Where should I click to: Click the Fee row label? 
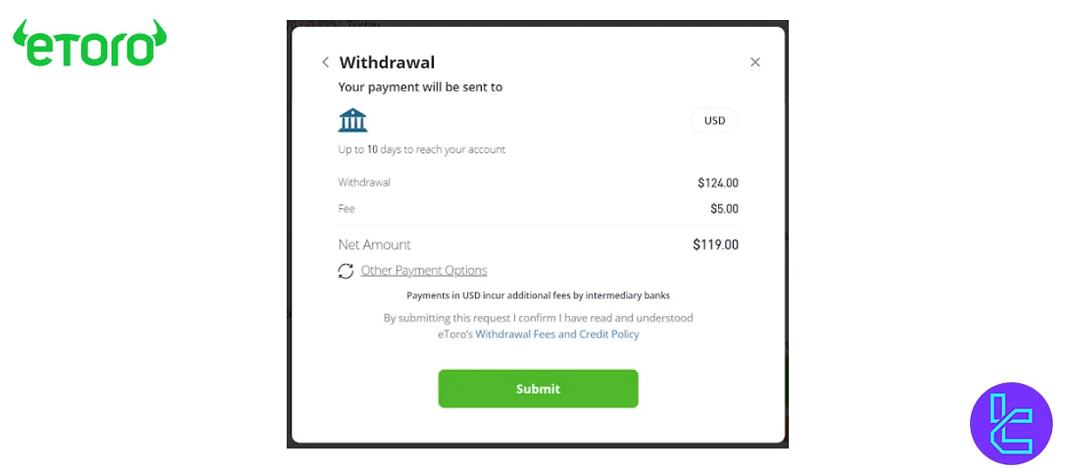click(347, 209)
